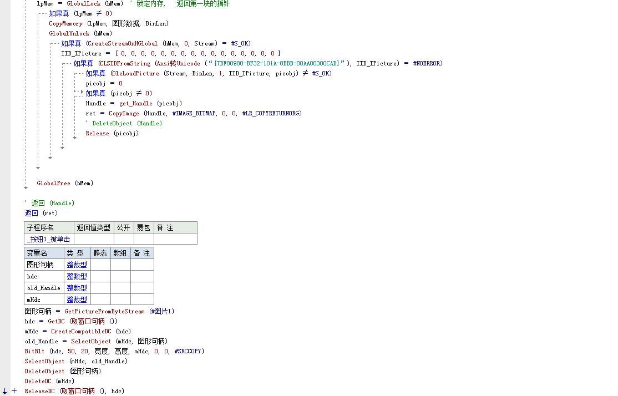Select the _按钮1_被单击 subroutine name cell
Image resolution: width=618 pixels, height=396 pixels.
coord(49,239)
